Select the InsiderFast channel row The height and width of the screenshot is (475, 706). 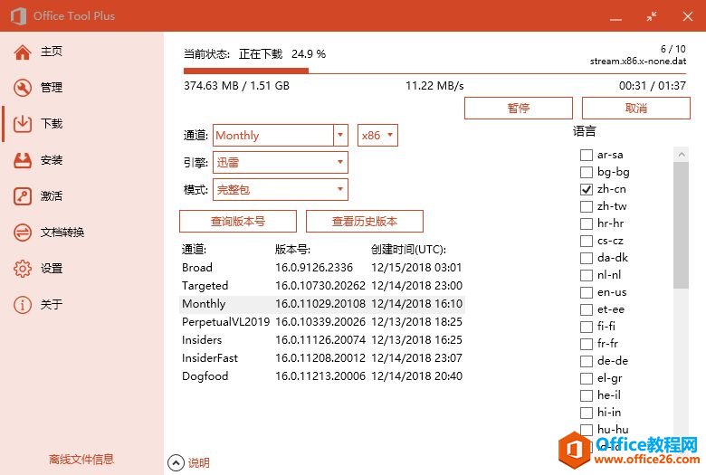(322, 358)
